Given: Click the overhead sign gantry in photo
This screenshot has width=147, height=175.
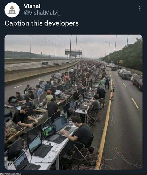Looking at the screenshot, I should (73, 52).
